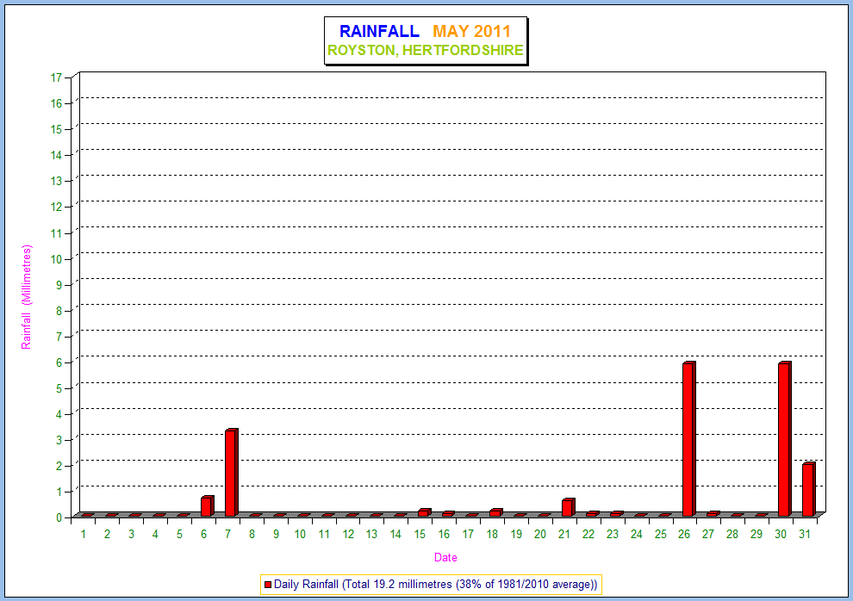853x601 pixels.
Task: Click the bar for date 21
Action: point(568,507)
